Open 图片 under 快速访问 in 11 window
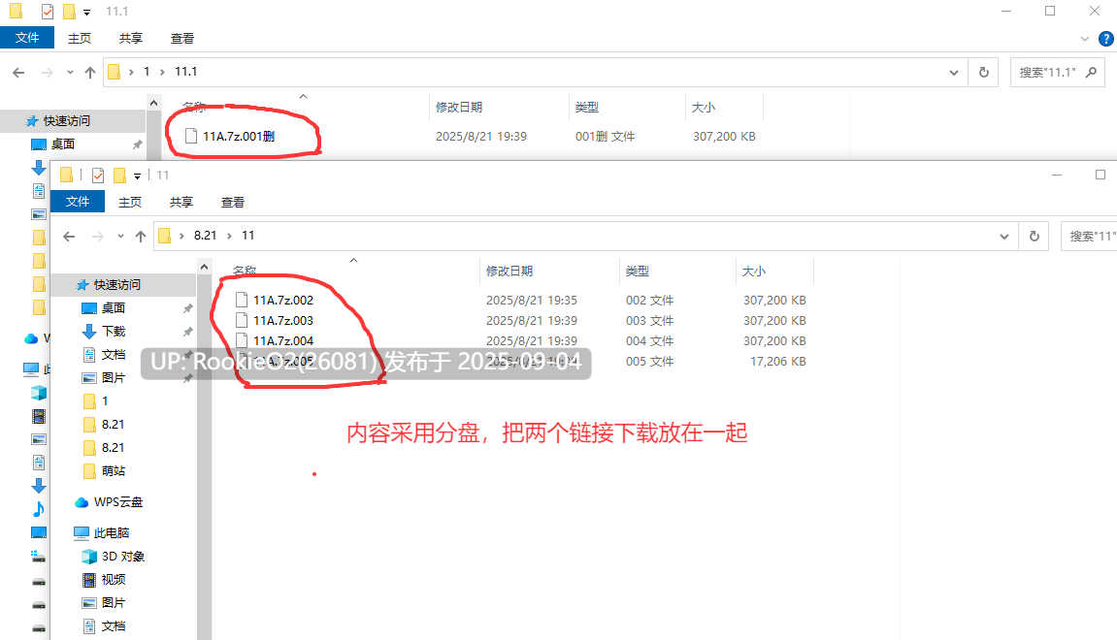 coord(114,377)
